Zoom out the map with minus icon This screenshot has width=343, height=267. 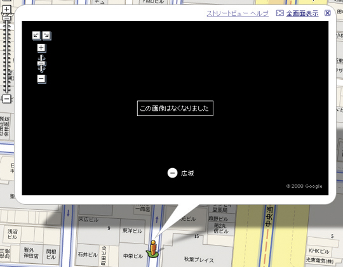[6, 99]
